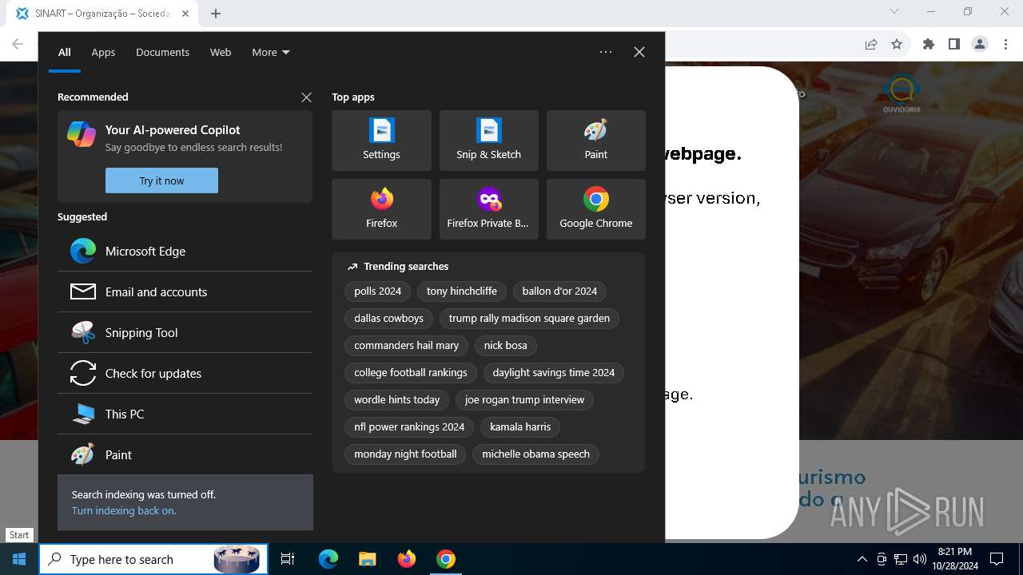Click the Ouvidoria logo on webpage
Image resolution: width=1023 pixels, height=575 pixels.
[902, 94]
